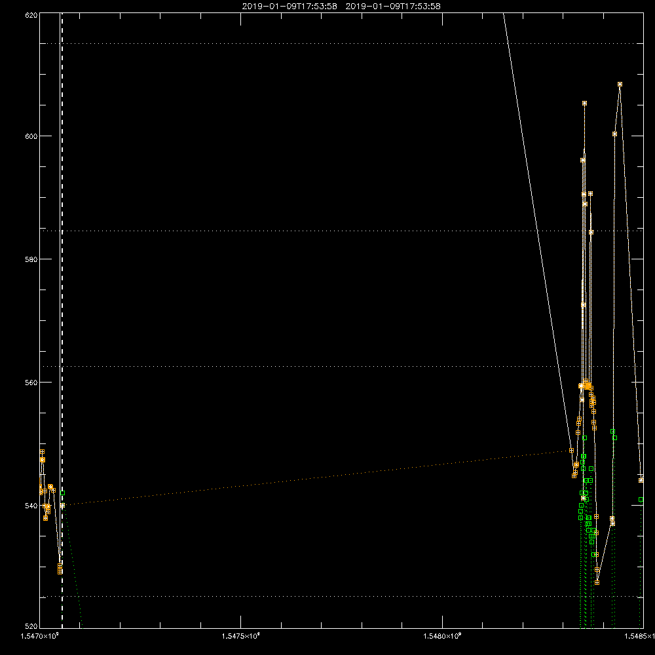Click the 1.5480×10⁹ x-axis label
Screen dimensions: 655x655
pyautogui.click(x=442, y=636)
